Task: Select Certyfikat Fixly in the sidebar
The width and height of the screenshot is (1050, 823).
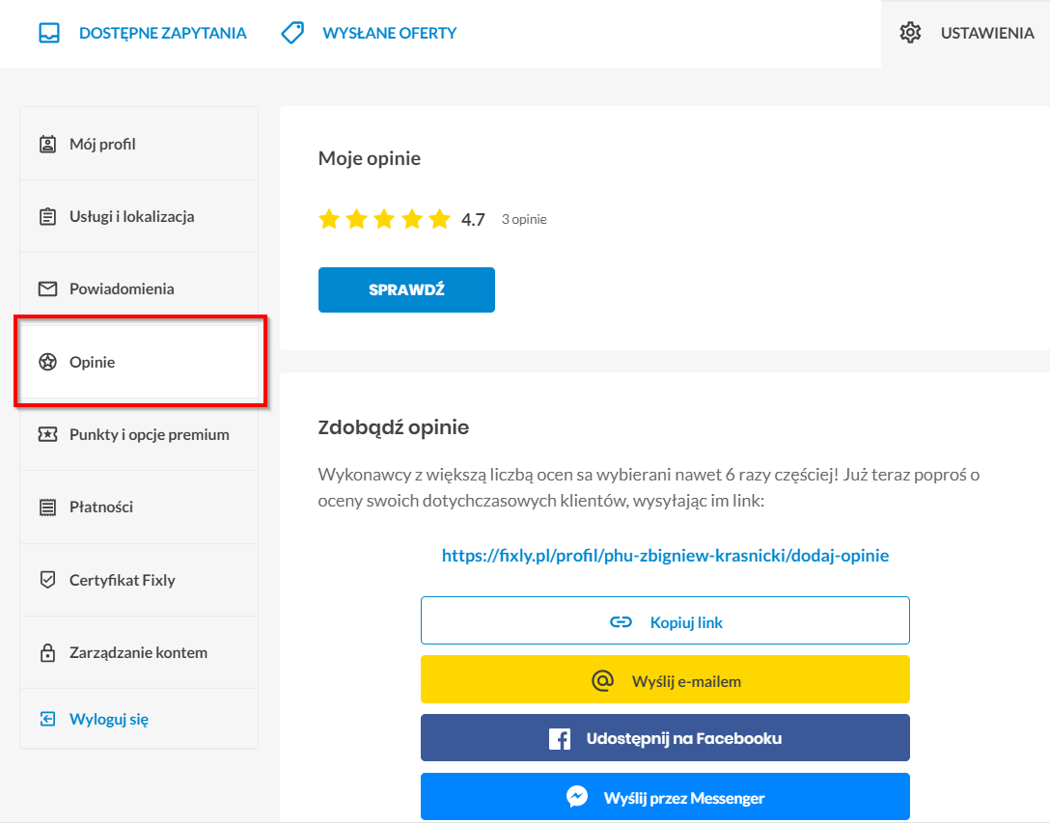Action: point(139,579)
